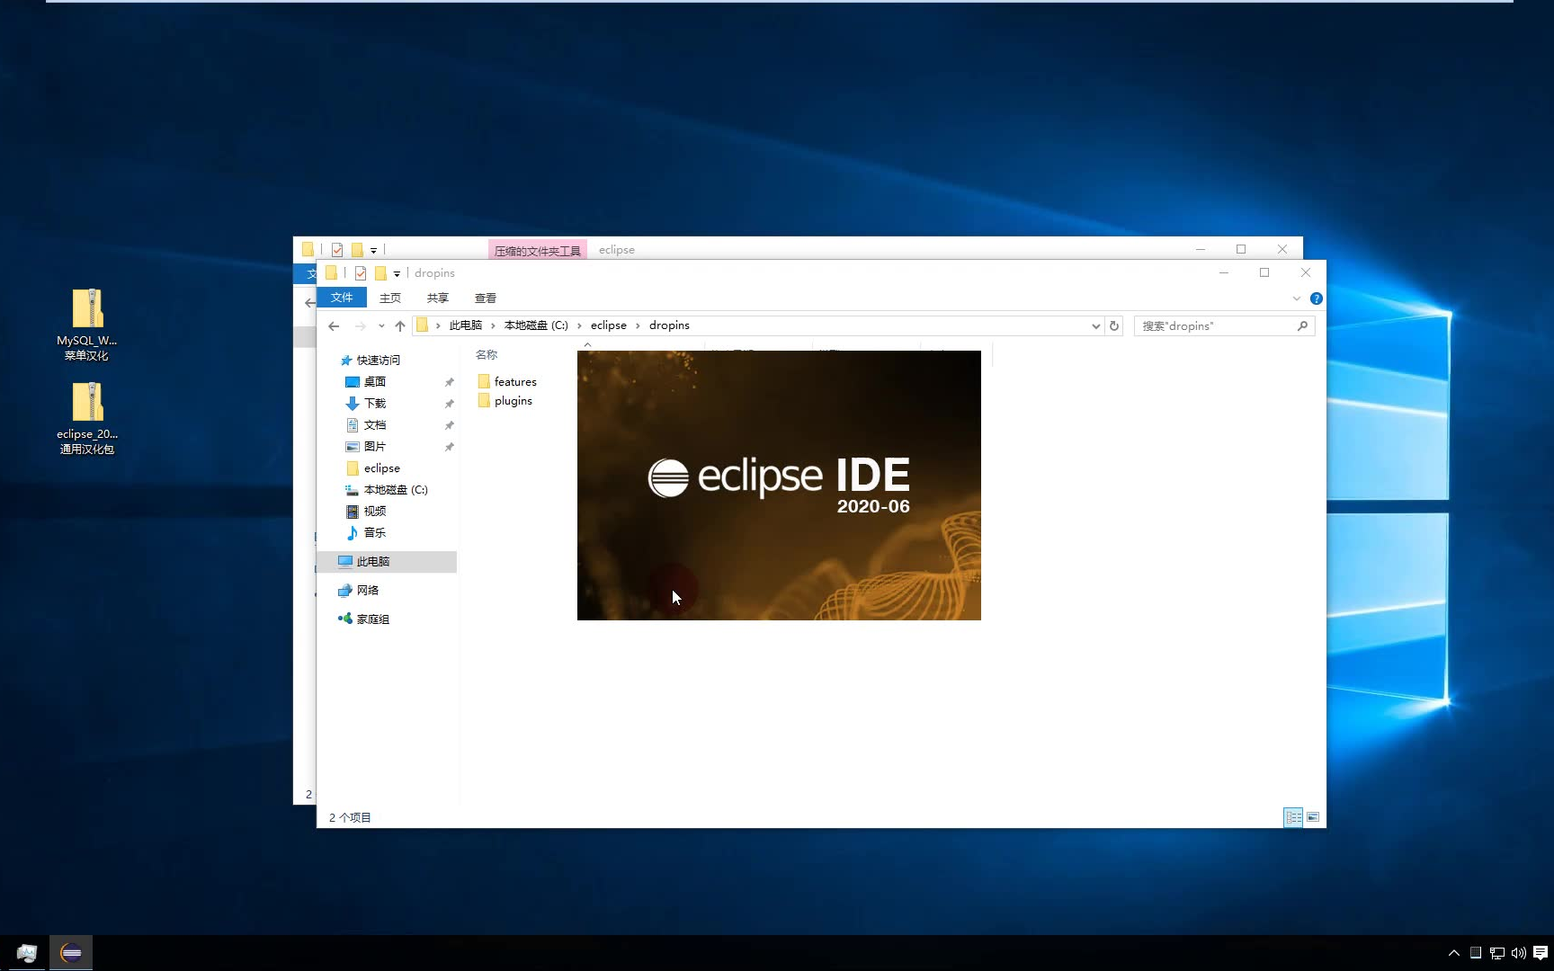Open the 共享 ribbon tab
This screenshot has height=971, width=1554.
pos(438,298)
